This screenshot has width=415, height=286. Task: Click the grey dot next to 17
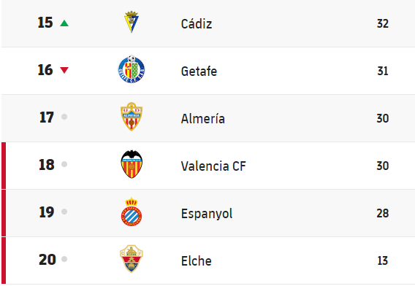(64, 117)
